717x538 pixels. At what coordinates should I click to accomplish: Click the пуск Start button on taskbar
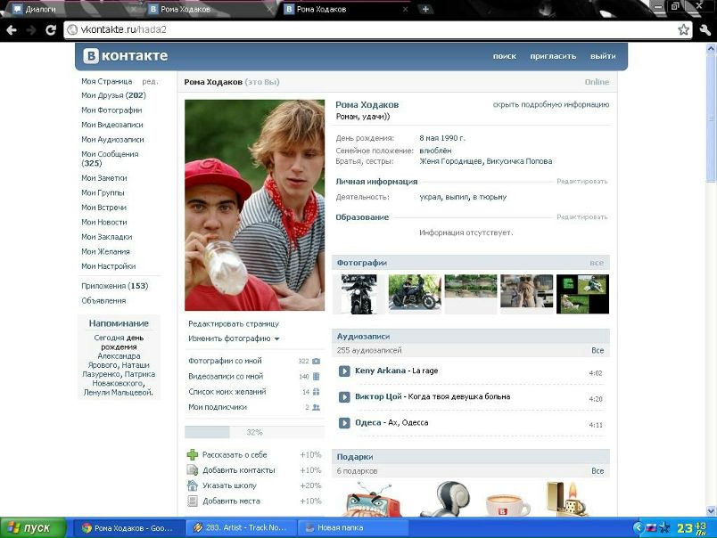(x=33, y=527)
